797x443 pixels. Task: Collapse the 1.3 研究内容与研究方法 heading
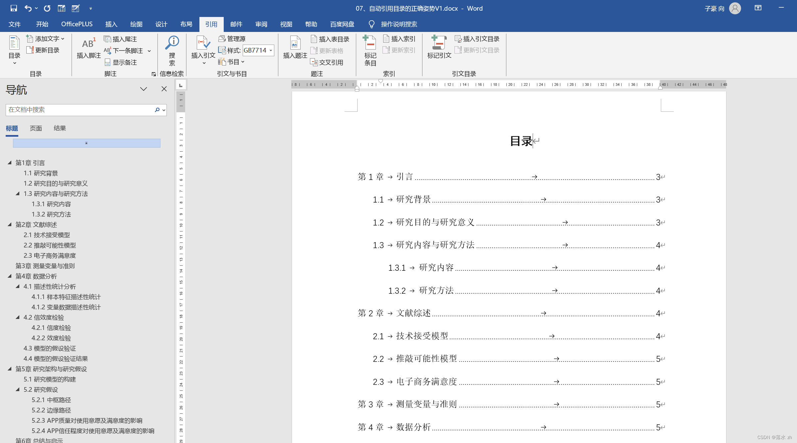[18, 194]
